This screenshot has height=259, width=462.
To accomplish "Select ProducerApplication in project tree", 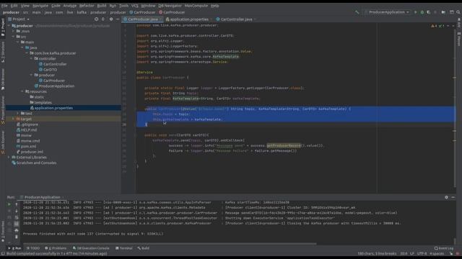I will pyautogui.click(x=56, y=86).
